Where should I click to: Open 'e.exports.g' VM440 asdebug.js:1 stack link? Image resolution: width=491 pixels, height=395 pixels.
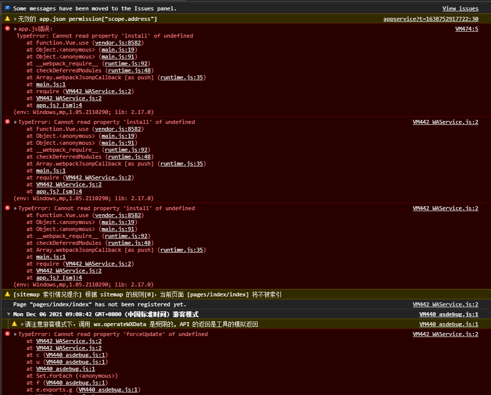(x=108, y=390)
